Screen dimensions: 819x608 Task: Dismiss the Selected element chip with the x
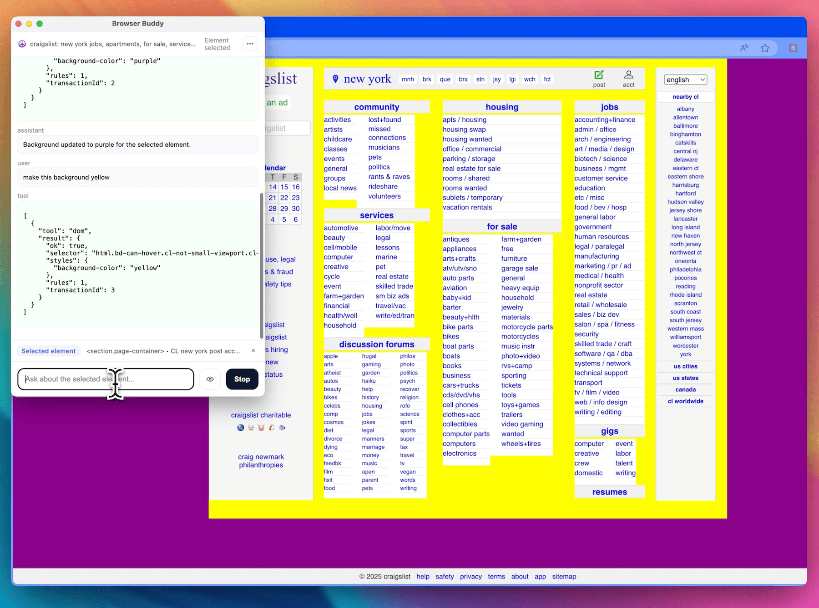pyautogui.click(x=253, y=350)
